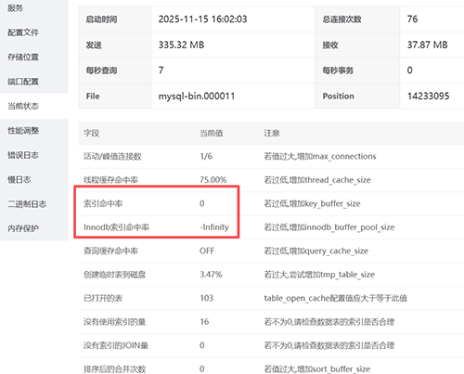Viewport: 464px width, 374px height.
Task: Select the 1/6 connection value
Action: [x=206, y=156]
